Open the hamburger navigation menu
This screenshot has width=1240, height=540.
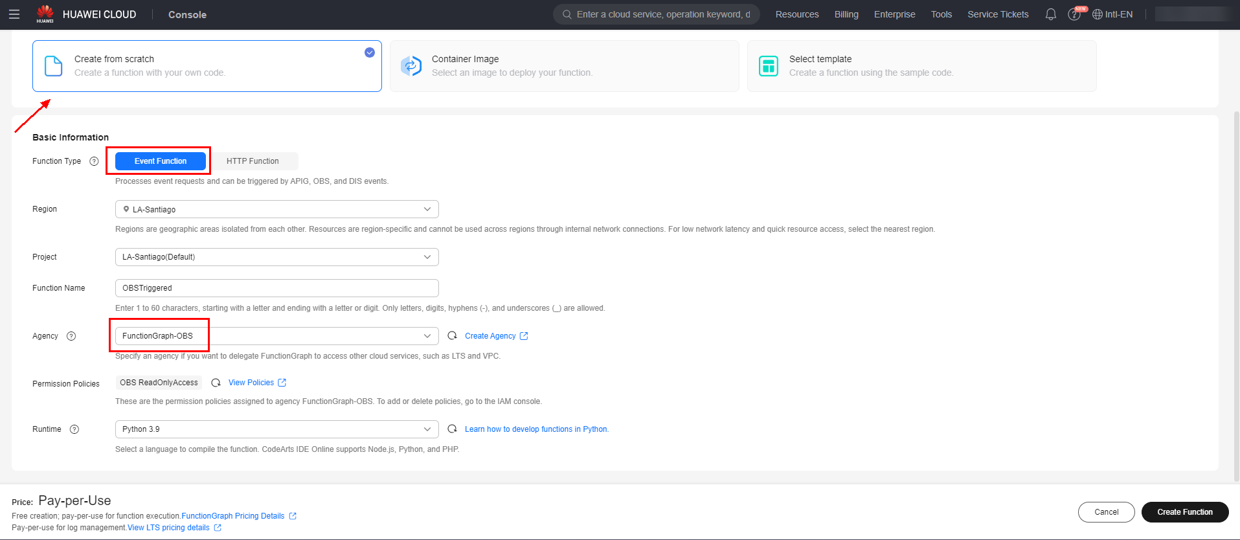[x=14, y=14]
